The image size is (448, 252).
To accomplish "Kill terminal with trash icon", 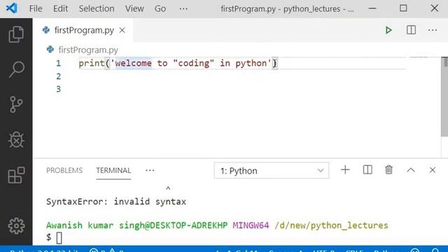I will (x=388, y=170).
